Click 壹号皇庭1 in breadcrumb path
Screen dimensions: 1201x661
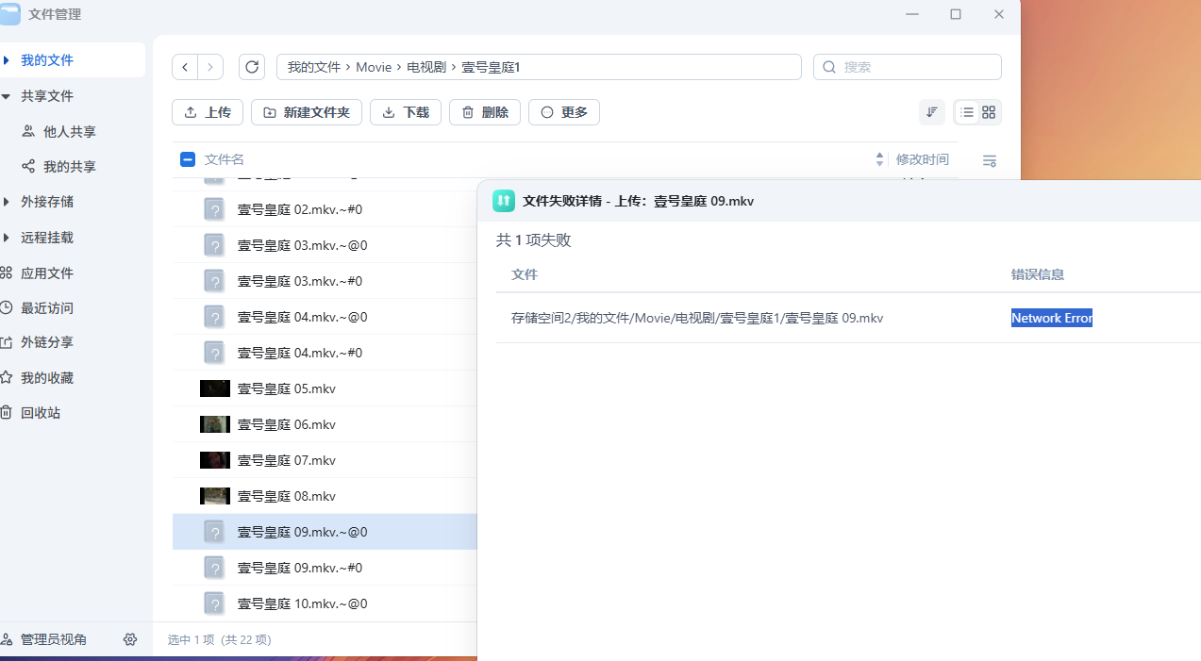click(491, 67)
